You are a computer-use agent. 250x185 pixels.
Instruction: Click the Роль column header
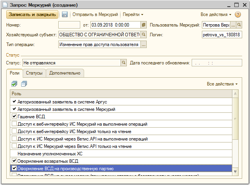point(121,94)
